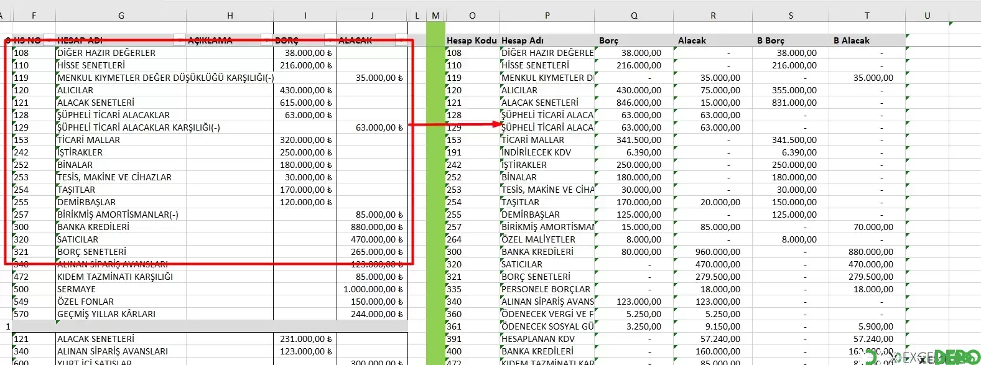Select 'KIDEM TAZMİNATI KARŞILIĞI' cell in column G
Screen dimensions: 981x365
(121, 277)
